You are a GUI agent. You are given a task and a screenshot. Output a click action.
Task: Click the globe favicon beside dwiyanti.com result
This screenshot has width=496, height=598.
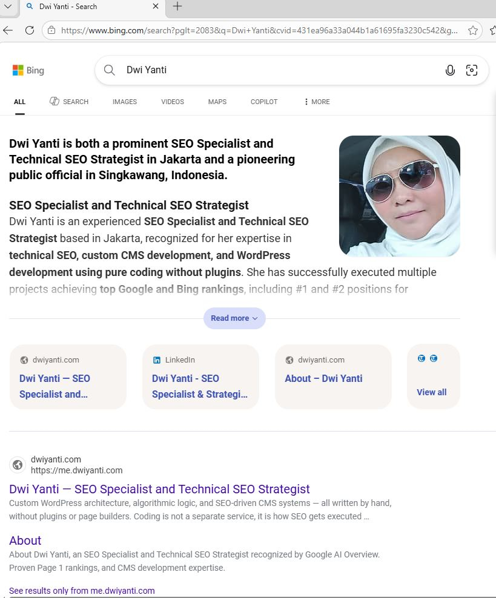tap(18, 465)
